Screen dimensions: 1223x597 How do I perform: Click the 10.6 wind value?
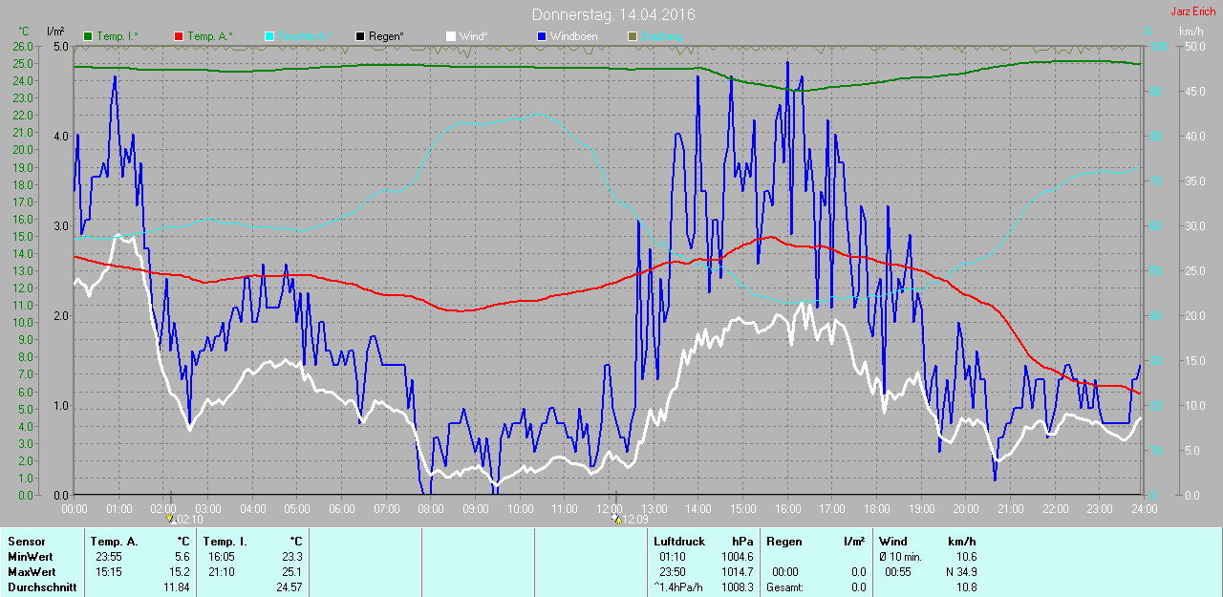tap(966, 557)
